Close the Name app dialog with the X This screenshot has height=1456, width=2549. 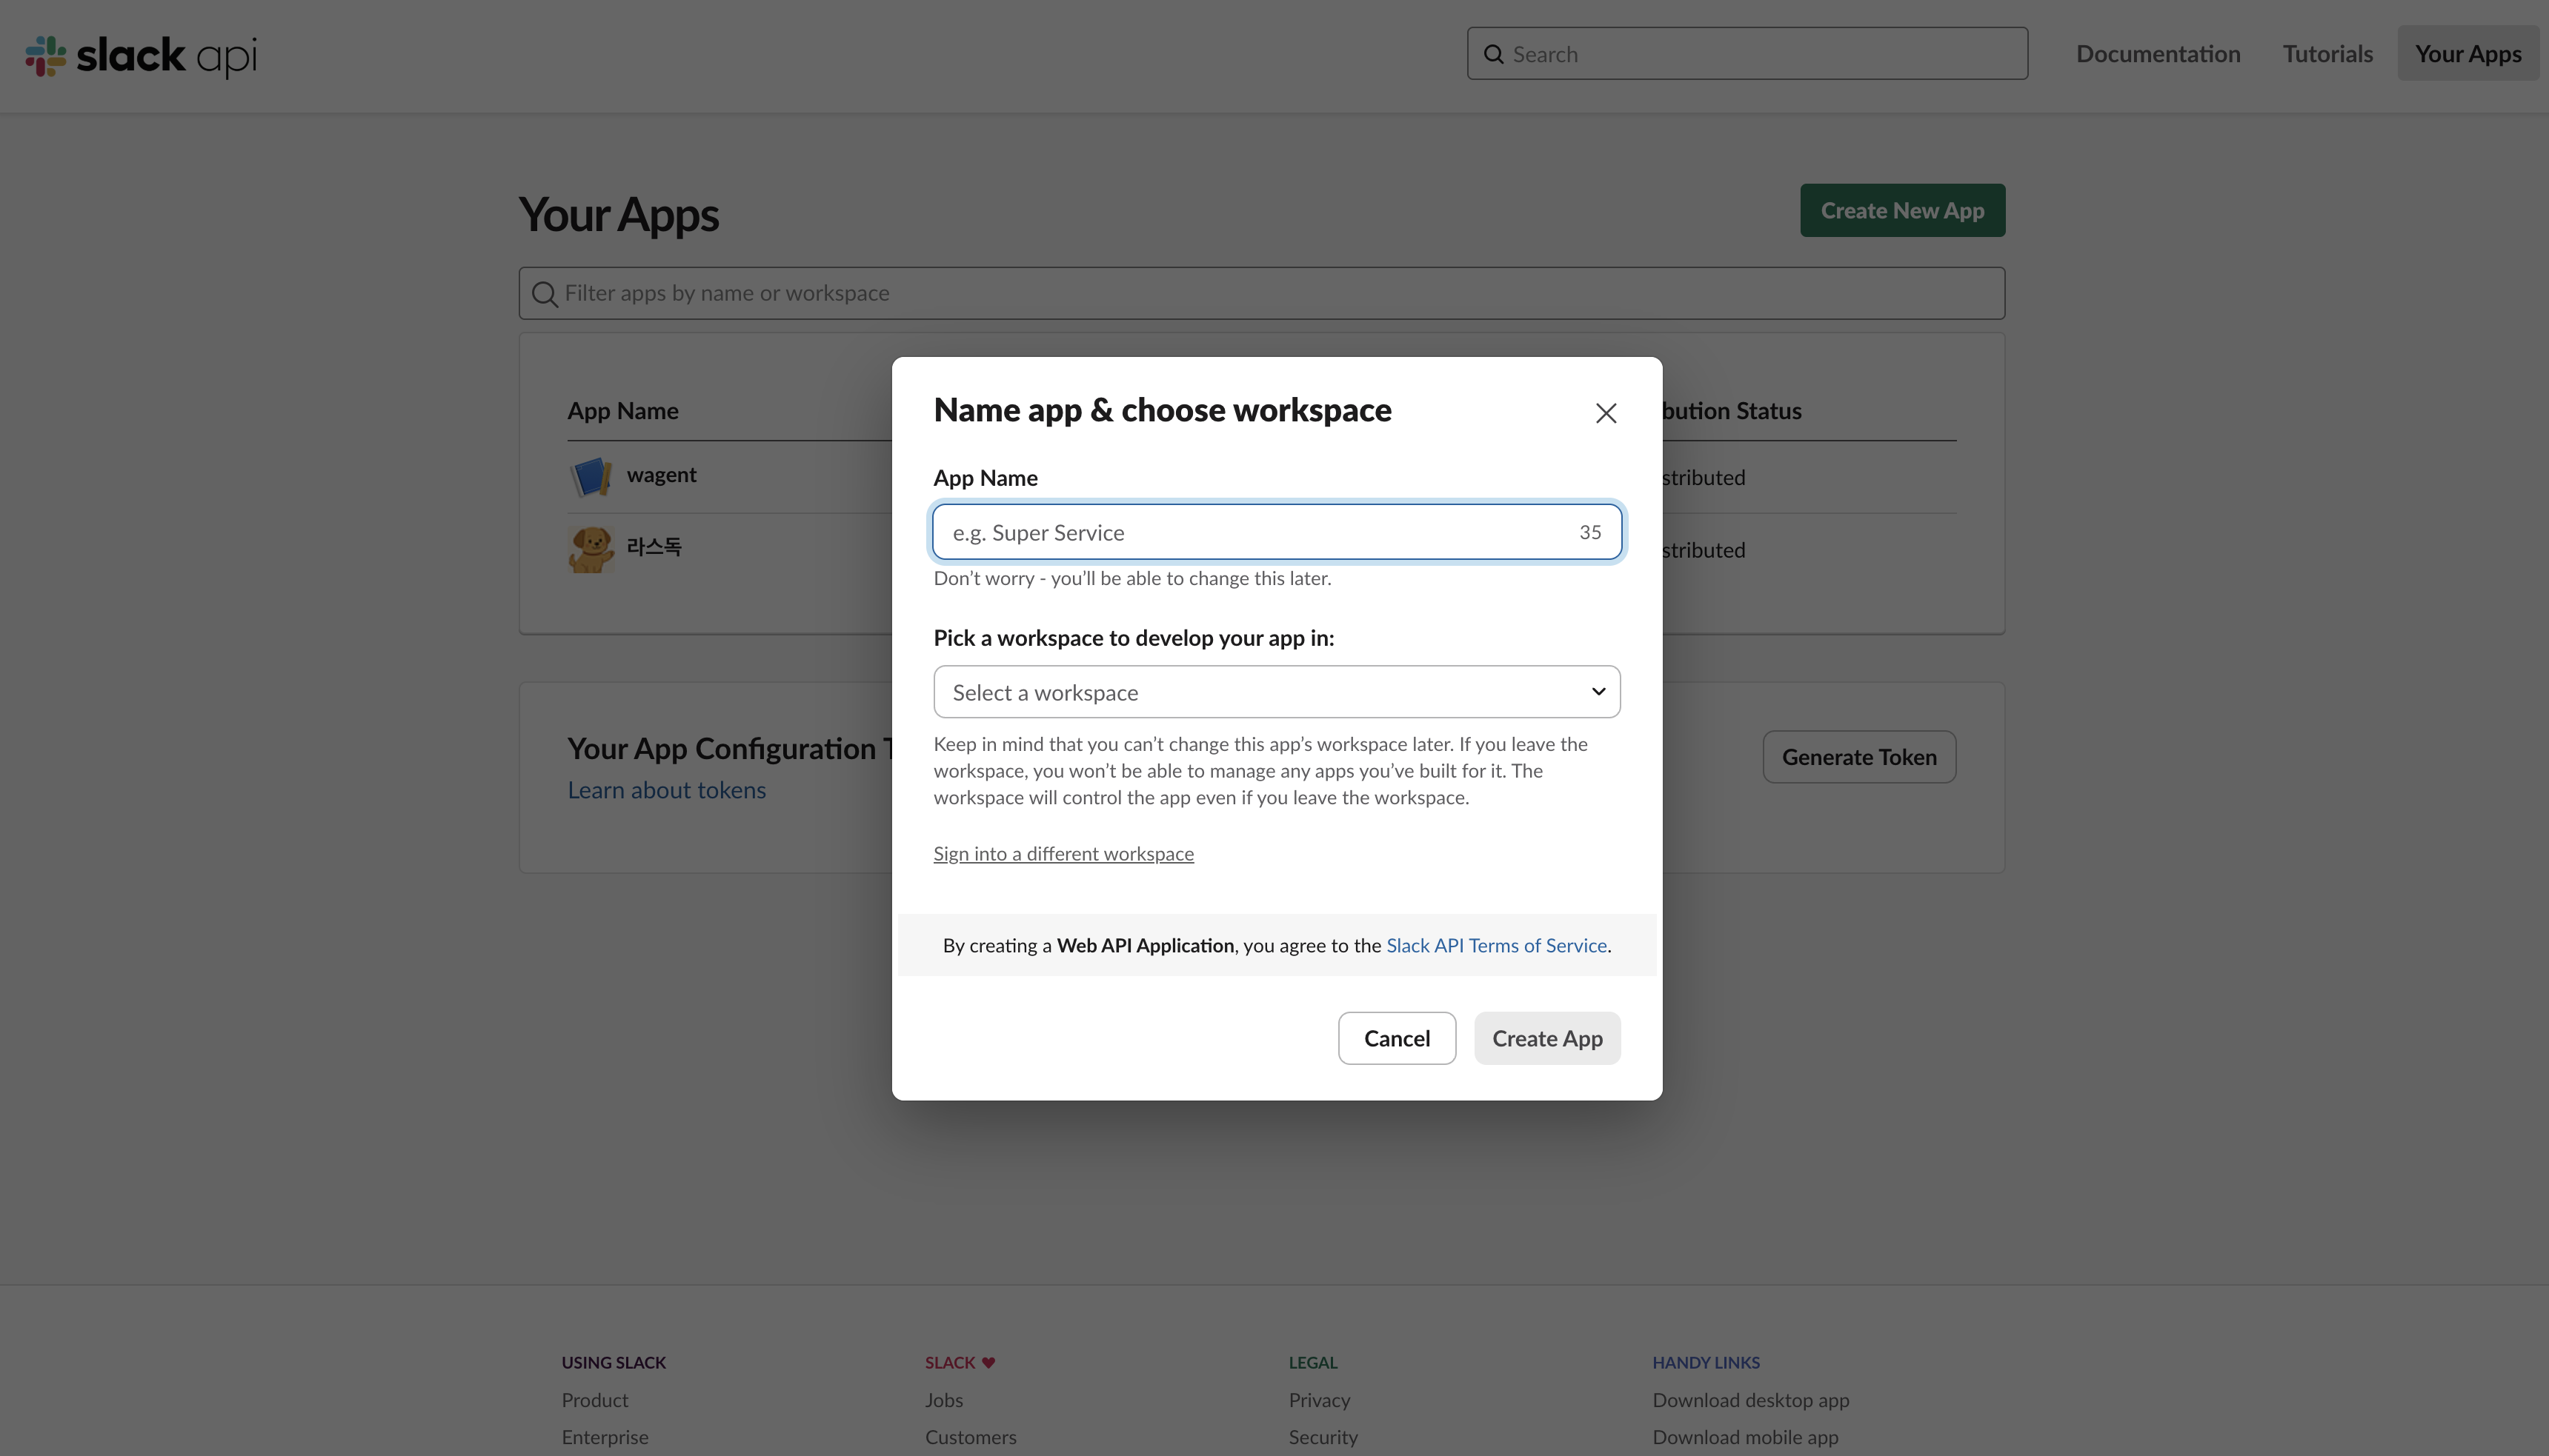click(1606, 413)
